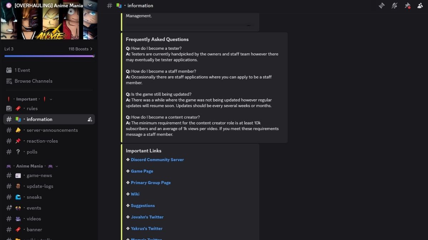428x240 pixels.
Task: Click the server-announcements bell emoji
Action: [18, 130]
